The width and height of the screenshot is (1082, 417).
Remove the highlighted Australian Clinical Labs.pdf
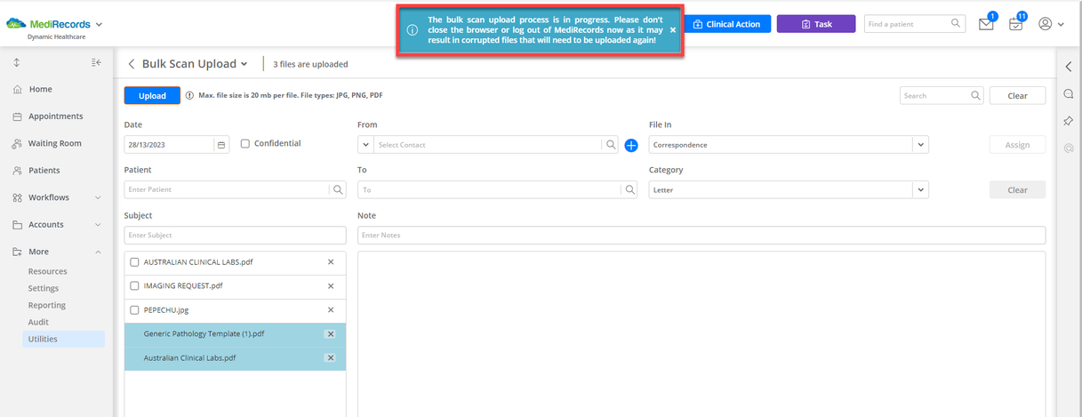pos(331,358)
